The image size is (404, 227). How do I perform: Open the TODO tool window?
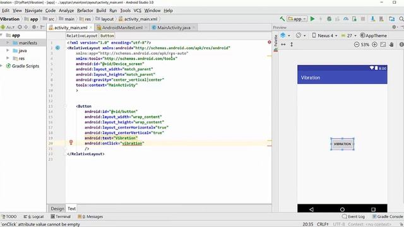click(x=9, y=217)
